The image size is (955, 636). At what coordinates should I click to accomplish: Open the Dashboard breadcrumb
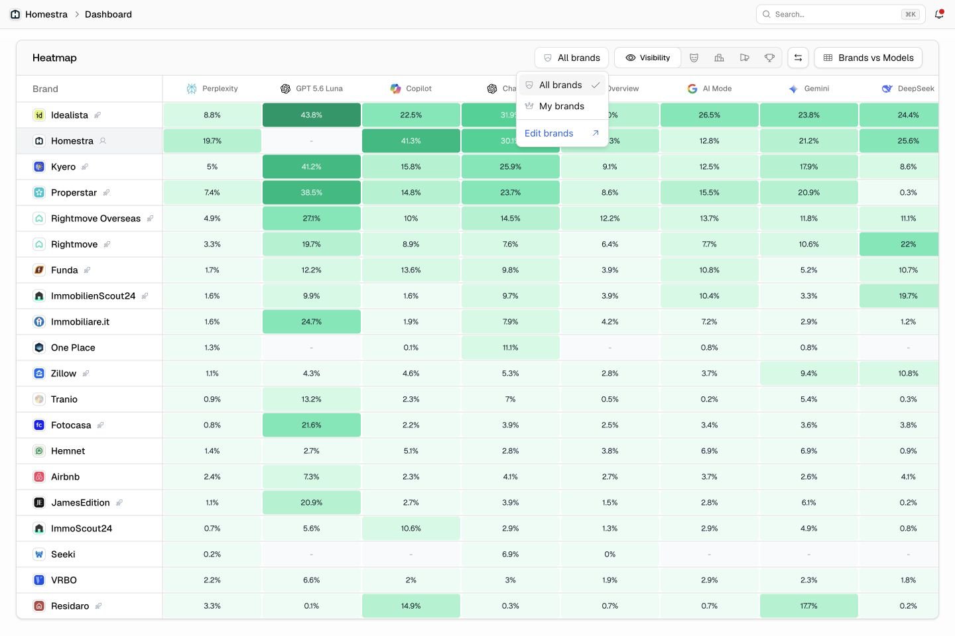[x=108, y=15]
